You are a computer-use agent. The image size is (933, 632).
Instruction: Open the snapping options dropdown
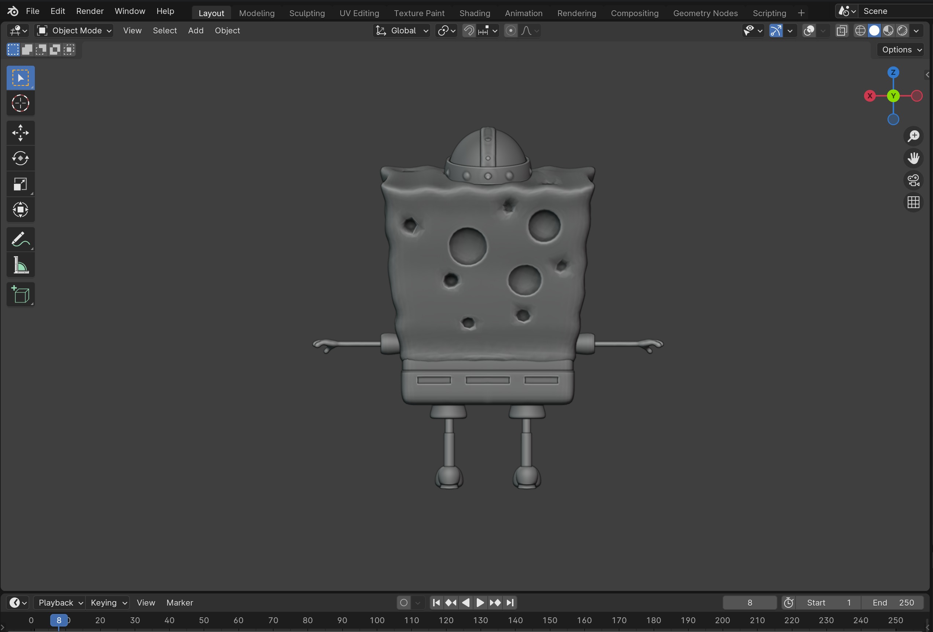(x=488, y=31)
